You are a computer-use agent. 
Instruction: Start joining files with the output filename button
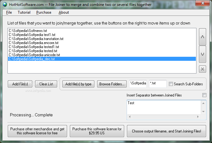pos(166,131)
